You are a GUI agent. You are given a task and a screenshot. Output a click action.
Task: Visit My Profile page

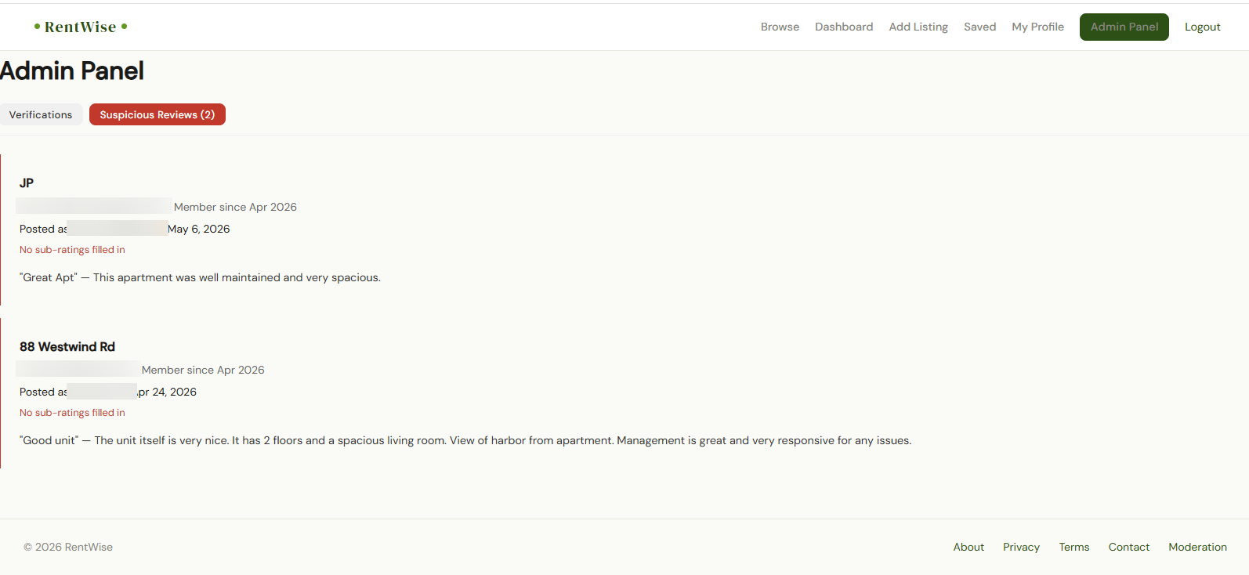1037,27
